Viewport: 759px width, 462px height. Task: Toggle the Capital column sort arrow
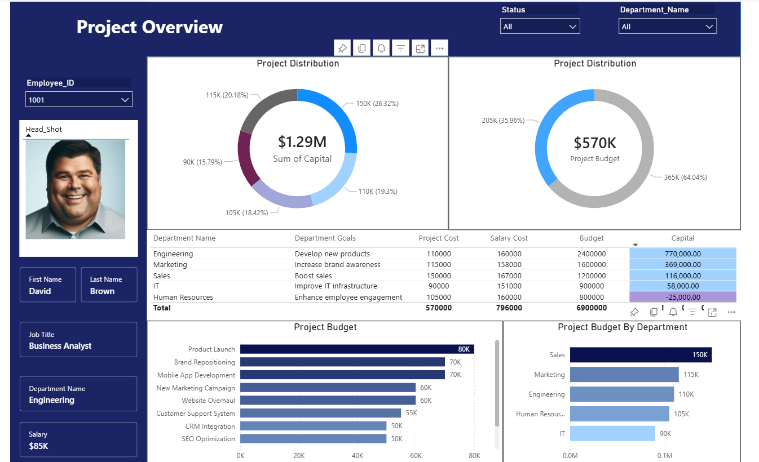click(x=635, y=243)
